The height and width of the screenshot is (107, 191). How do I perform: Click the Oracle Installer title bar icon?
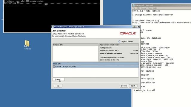(x=53, y=27)
